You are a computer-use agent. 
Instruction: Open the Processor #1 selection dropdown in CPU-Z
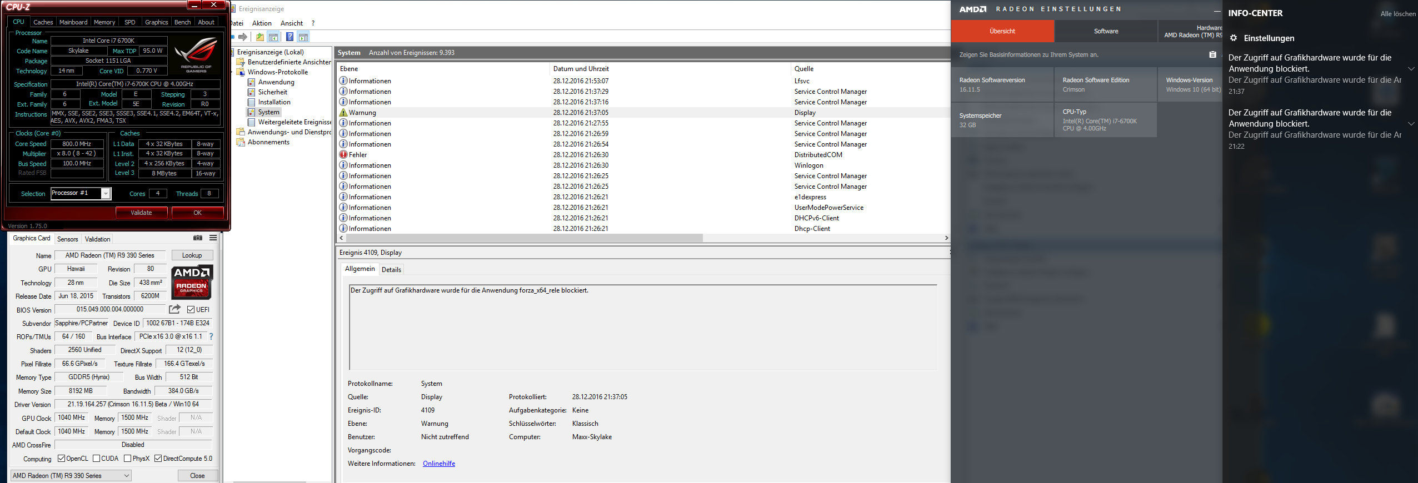point(106,193)
